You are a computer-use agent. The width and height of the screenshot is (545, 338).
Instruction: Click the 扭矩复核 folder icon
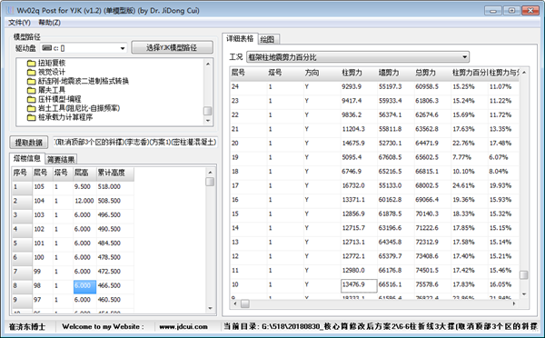point(32,64)
